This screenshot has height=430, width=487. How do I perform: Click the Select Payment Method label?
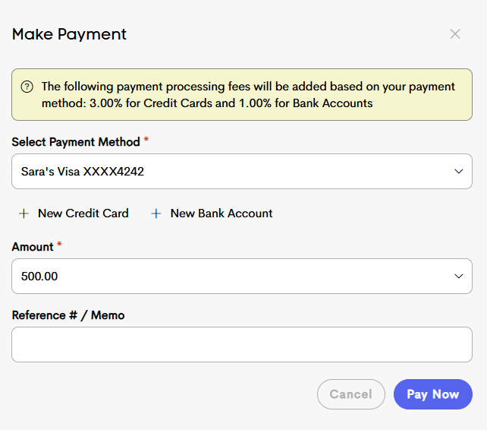coord(76,142)
